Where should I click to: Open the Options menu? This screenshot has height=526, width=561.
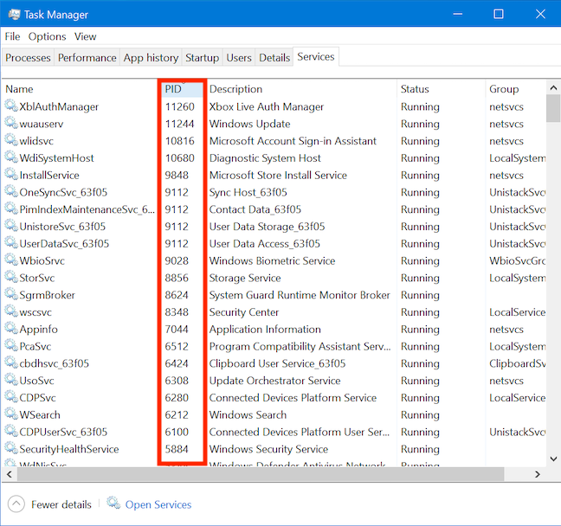tap(48, 36)
